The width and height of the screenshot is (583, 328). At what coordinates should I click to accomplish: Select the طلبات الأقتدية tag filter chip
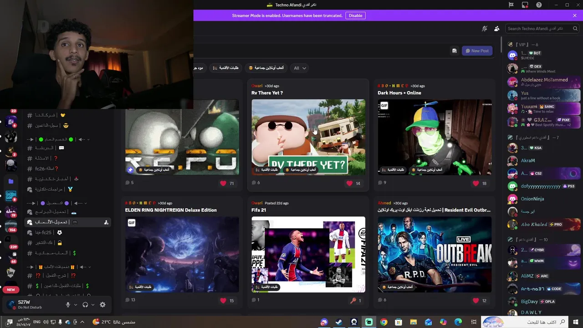pos(226,68)
